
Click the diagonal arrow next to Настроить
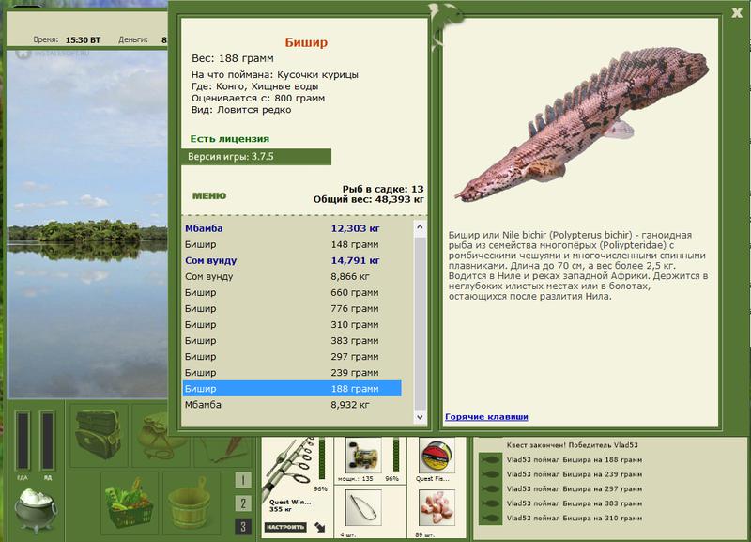point(319,527)
